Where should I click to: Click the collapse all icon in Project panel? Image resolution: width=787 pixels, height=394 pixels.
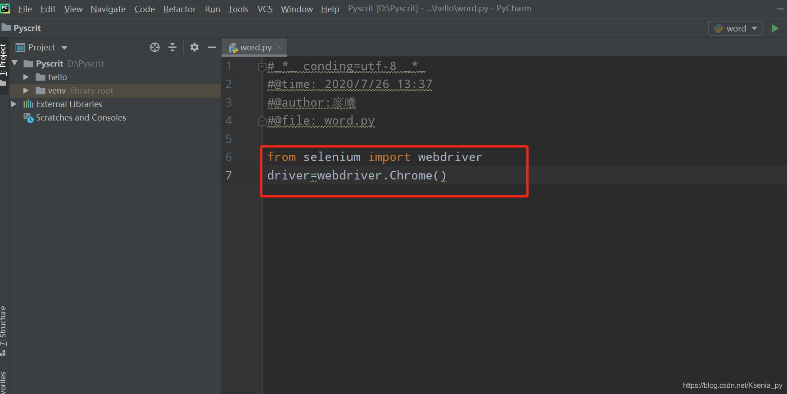172,47
